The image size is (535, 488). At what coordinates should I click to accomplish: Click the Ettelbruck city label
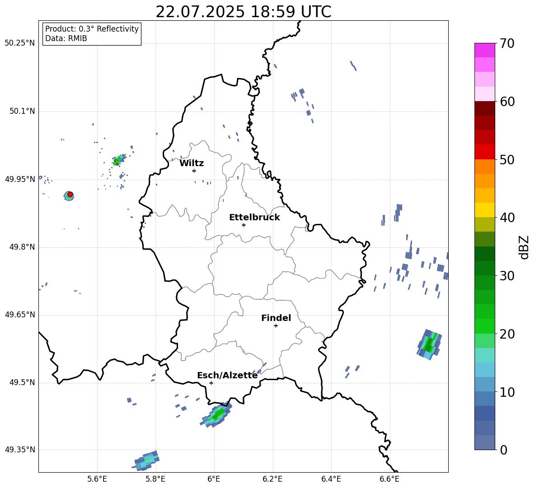point(254,218)
